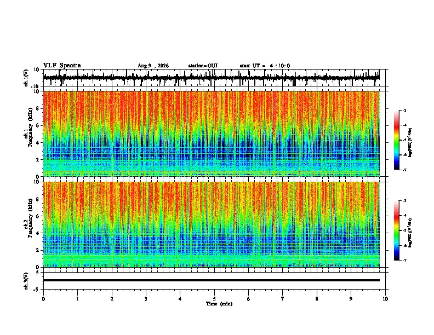Click time axis tick label '9'
434x335 pixels.
[x=351, y=299]
